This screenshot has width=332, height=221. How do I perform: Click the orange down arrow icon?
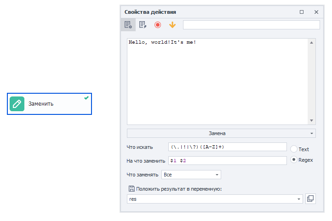pos(172,25)
